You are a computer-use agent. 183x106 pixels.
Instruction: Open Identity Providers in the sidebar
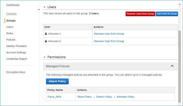point(16,46)
